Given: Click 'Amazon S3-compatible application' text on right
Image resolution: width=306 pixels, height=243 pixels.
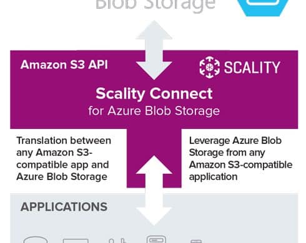Looking at the screenshot, I should 240,171.
